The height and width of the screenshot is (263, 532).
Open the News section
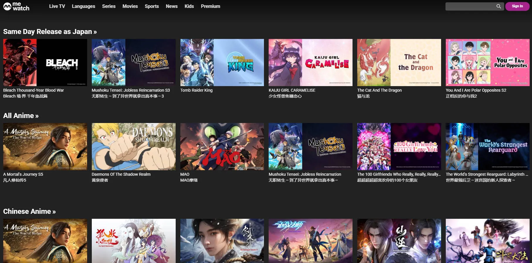tap(172, 6)
